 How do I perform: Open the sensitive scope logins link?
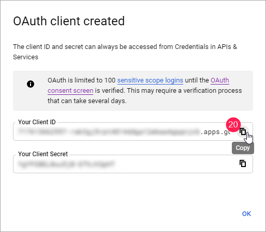coord(150,80)
